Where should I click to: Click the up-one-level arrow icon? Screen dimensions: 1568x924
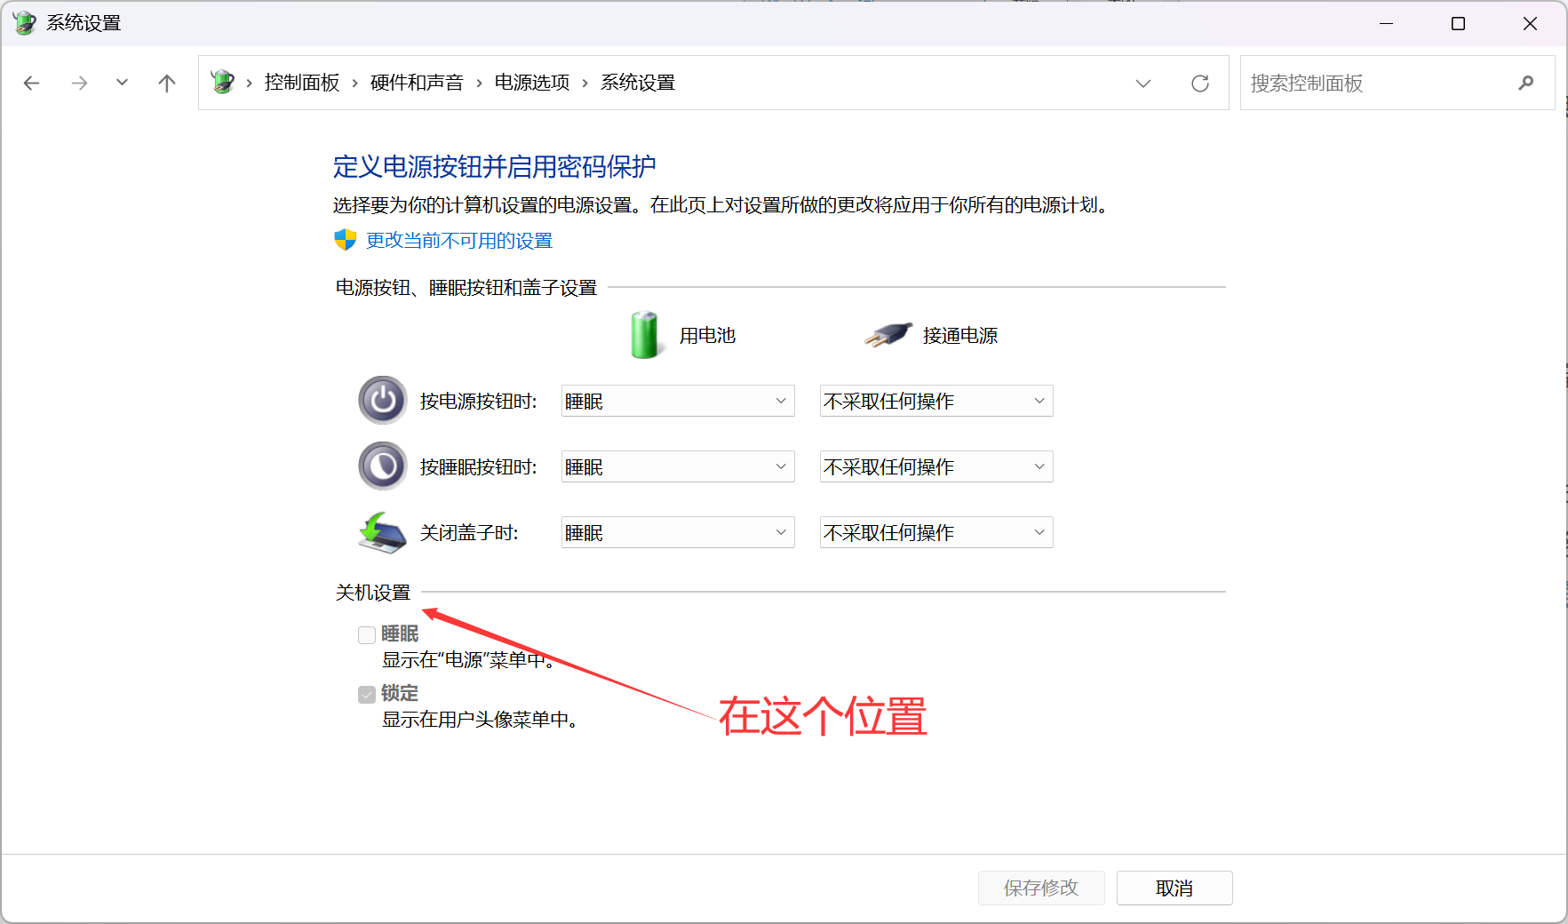pos(167,84)
